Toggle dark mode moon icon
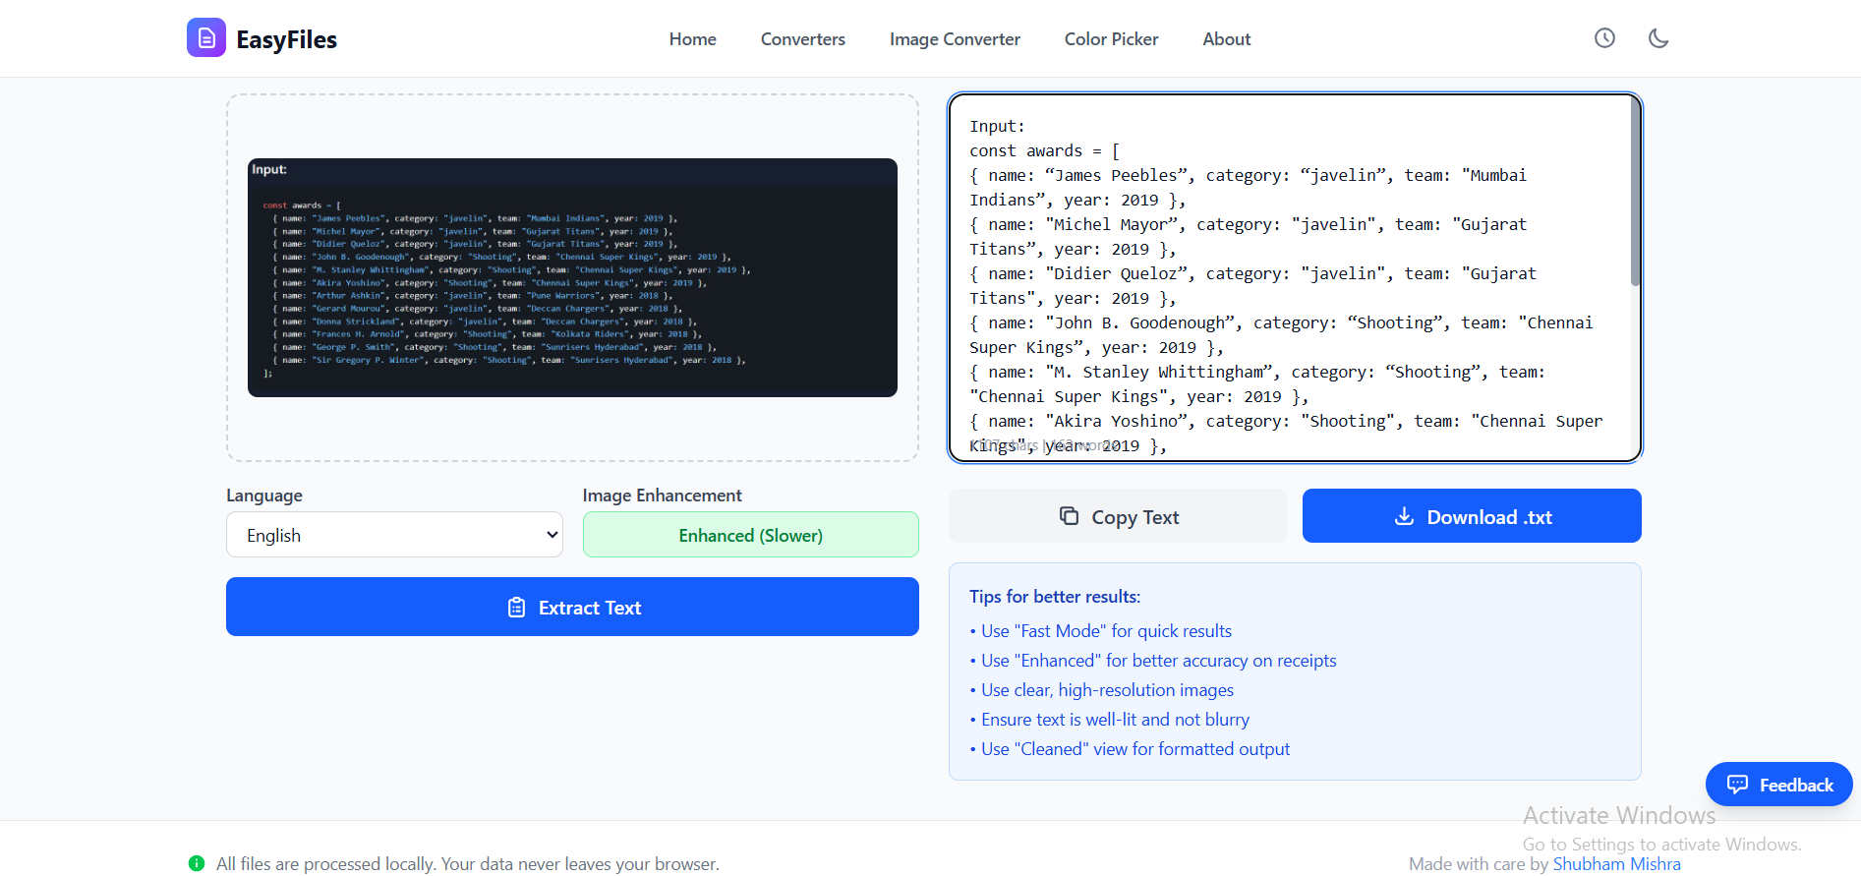Viewport: 1861px width, 876px height. 1658,38
